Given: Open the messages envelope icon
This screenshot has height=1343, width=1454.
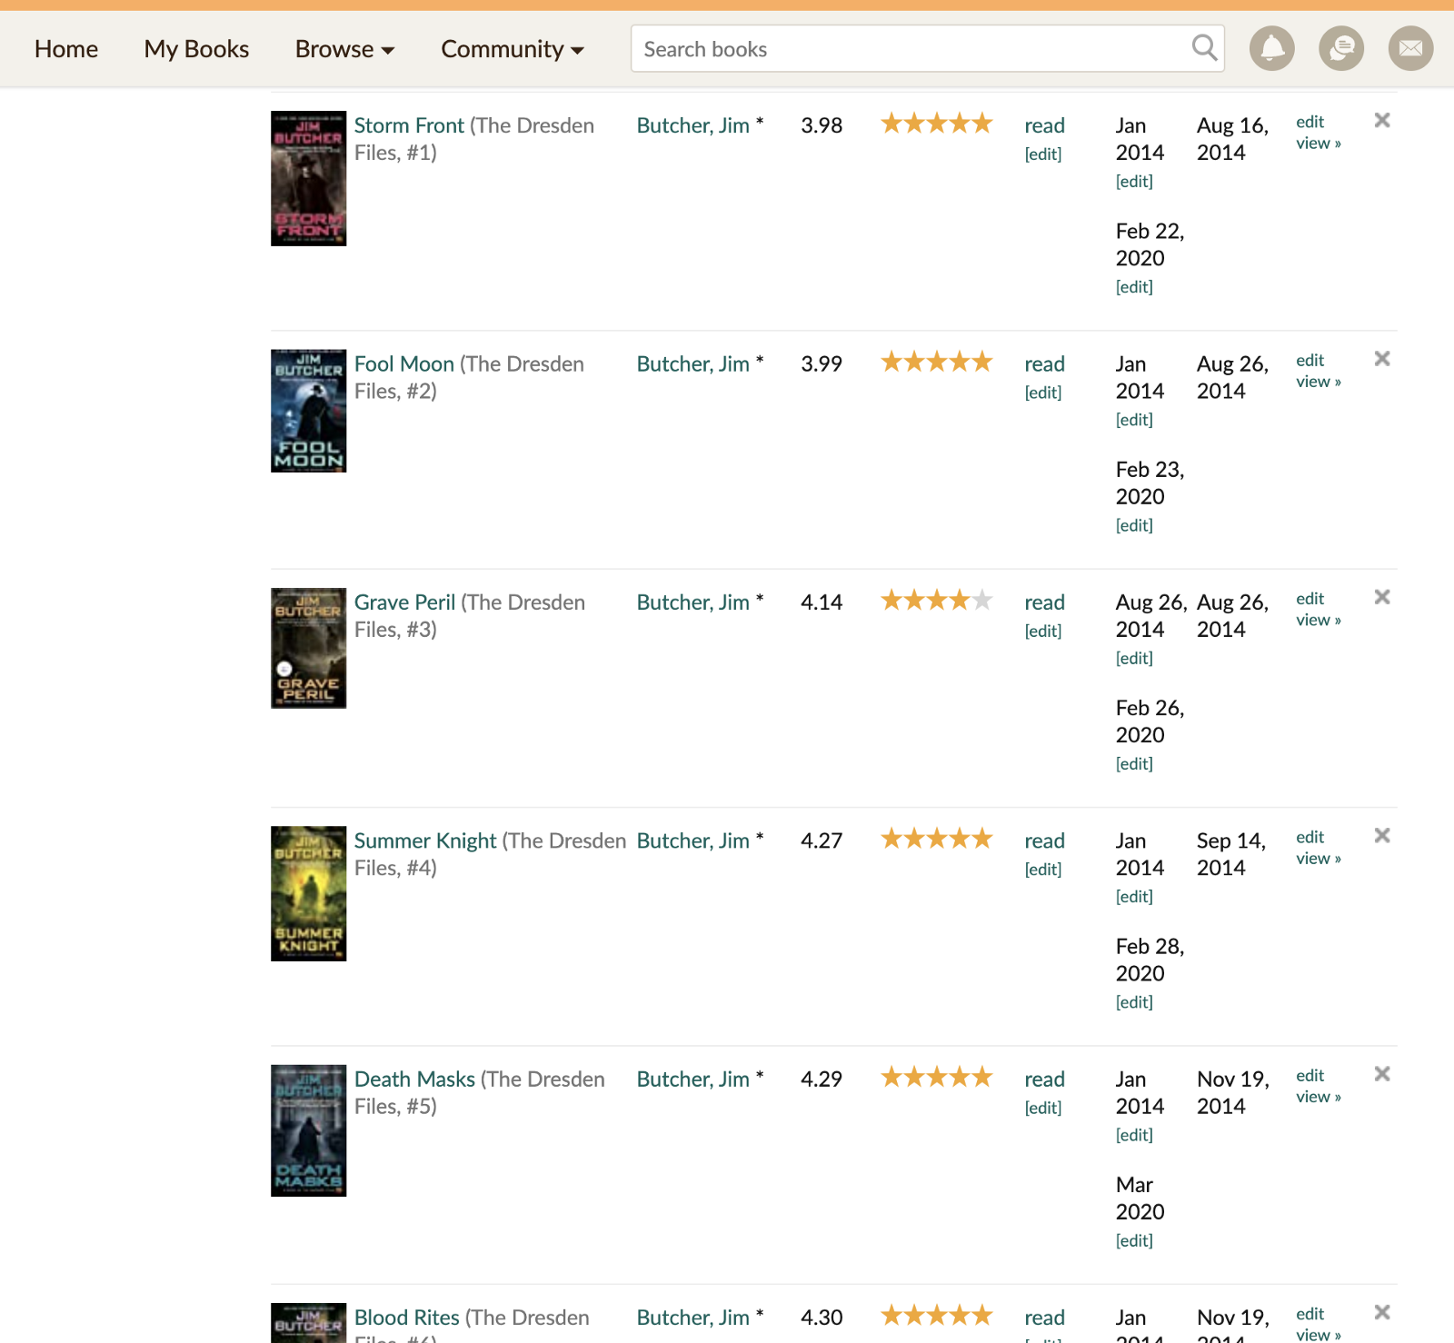Looking at the screenshot, I should point(1410,48).
